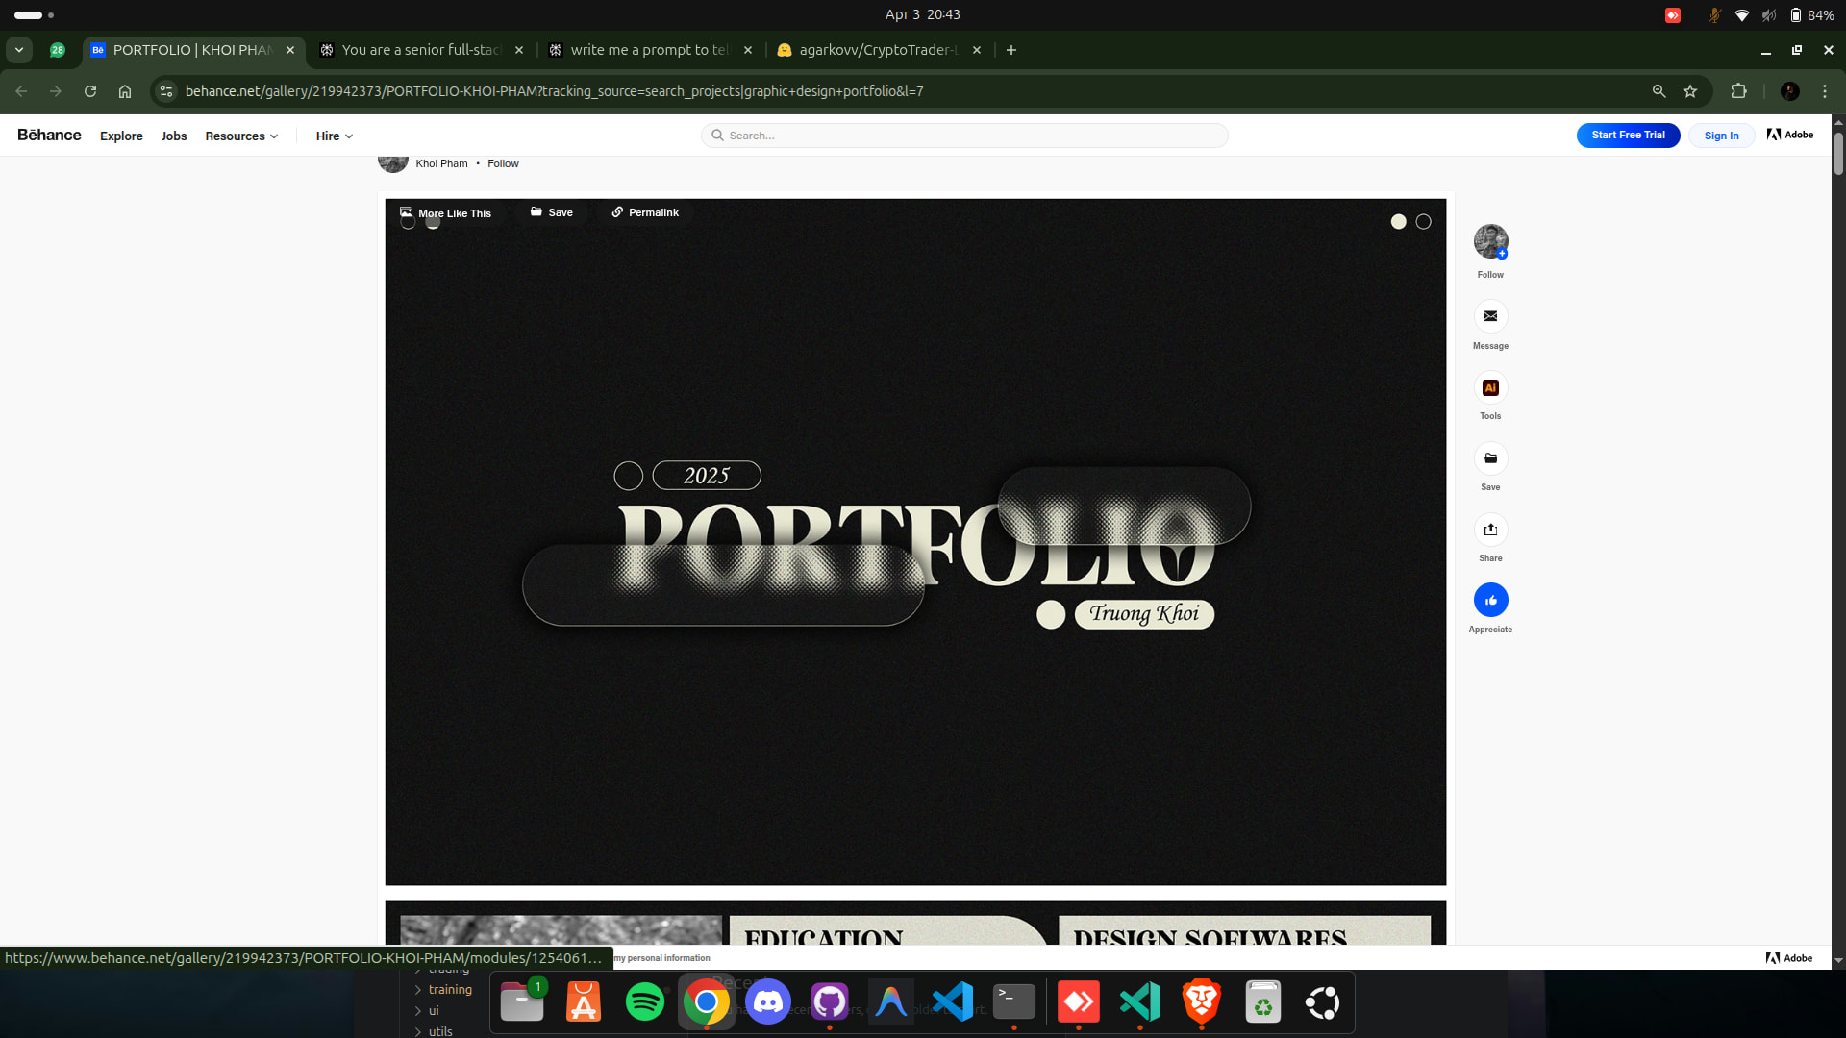Open the Adobe Illustrator Tools icon
The height and width of the screenshot is (1038, 1846).
click(1490, 387)
